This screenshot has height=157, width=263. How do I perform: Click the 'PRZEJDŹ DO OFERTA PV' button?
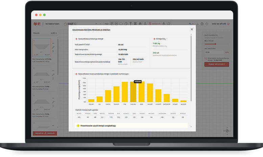pyautogui.click(x=45, y=134)
